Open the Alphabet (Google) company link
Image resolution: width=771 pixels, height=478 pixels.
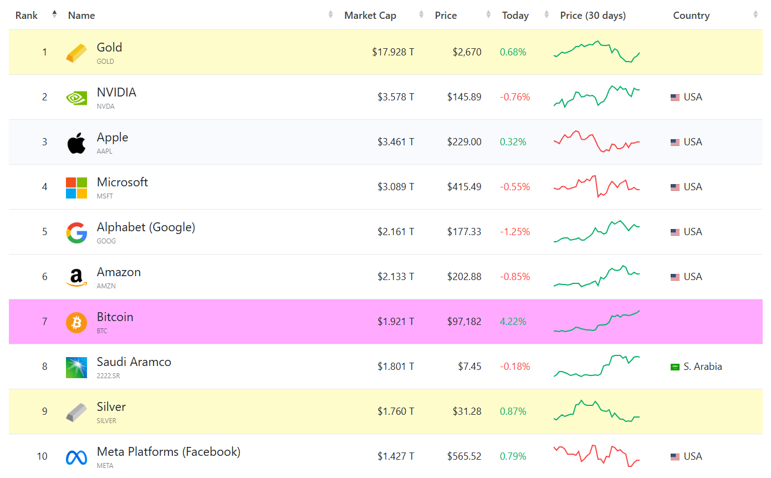pos(146,227)
